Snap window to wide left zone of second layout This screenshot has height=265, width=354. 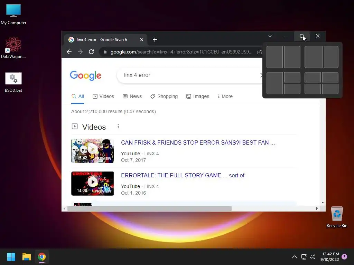[313, 57]
